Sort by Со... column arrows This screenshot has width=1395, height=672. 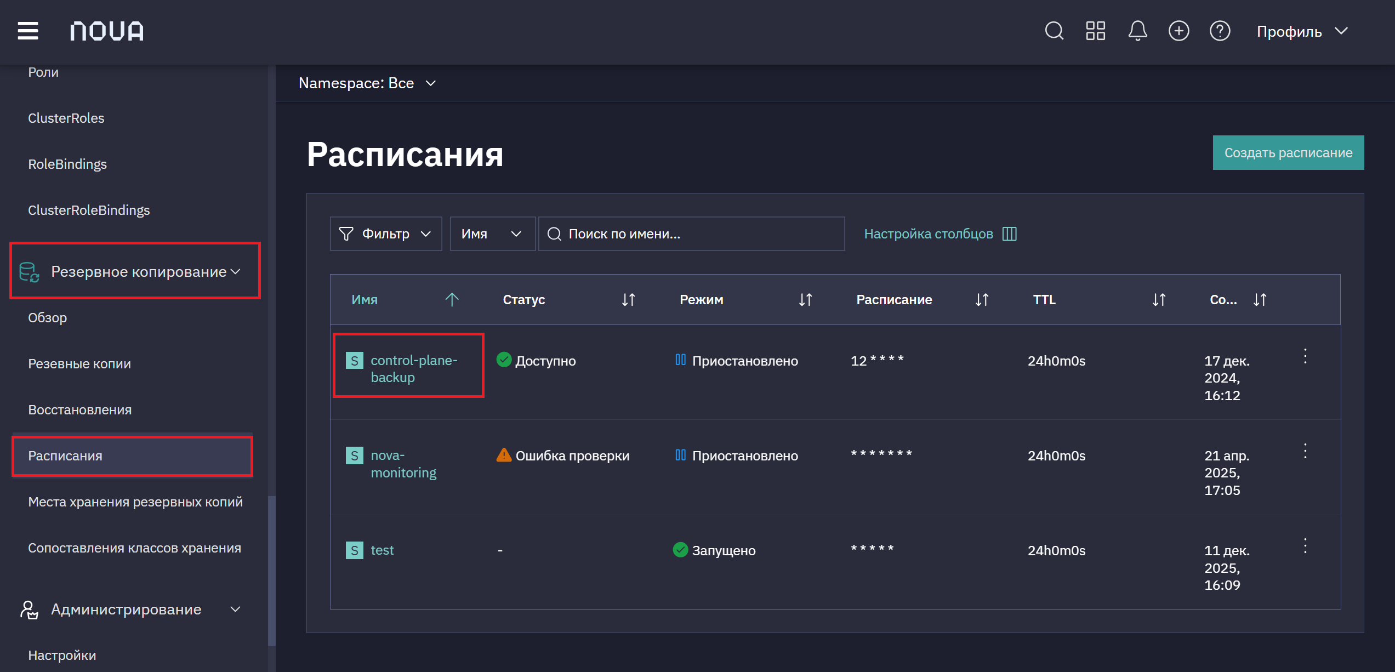click(1260, 300)
